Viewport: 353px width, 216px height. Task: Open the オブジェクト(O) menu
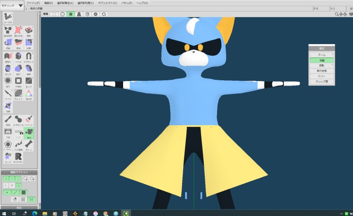[107, 3]
